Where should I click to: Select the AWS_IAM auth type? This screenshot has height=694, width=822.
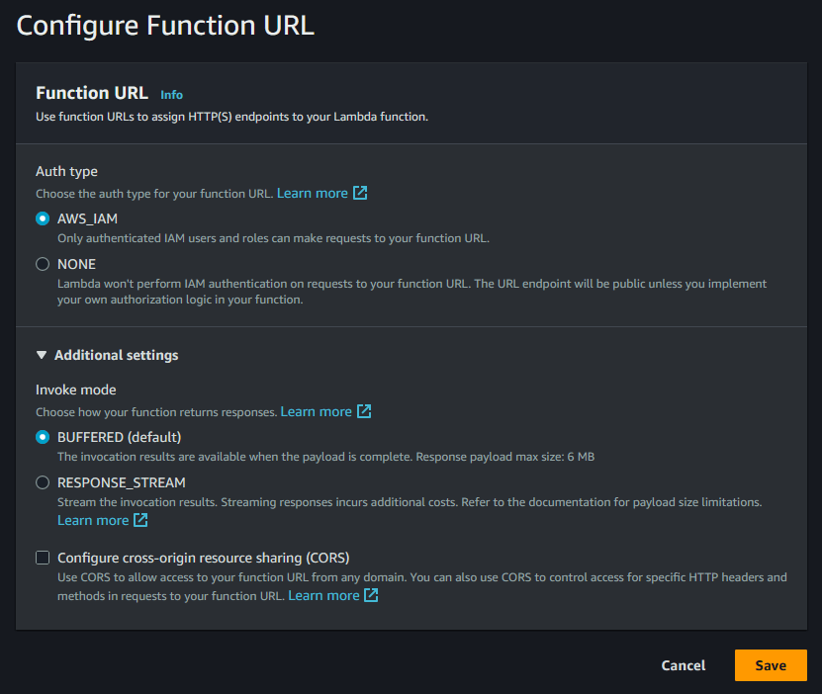tap(42, 218)
